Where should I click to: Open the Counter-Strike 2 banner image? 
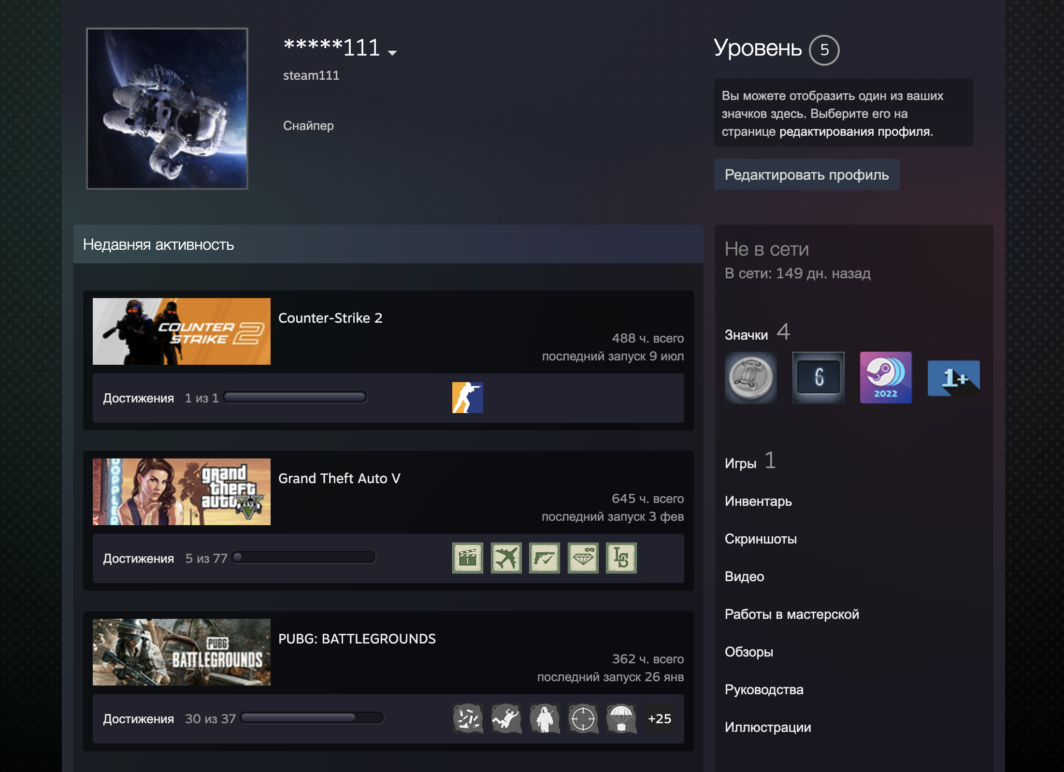182,331
